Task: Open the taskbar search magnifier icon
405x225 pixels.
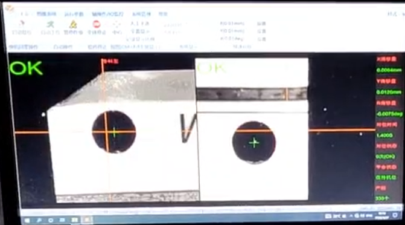Action: [x=39, y=220]
